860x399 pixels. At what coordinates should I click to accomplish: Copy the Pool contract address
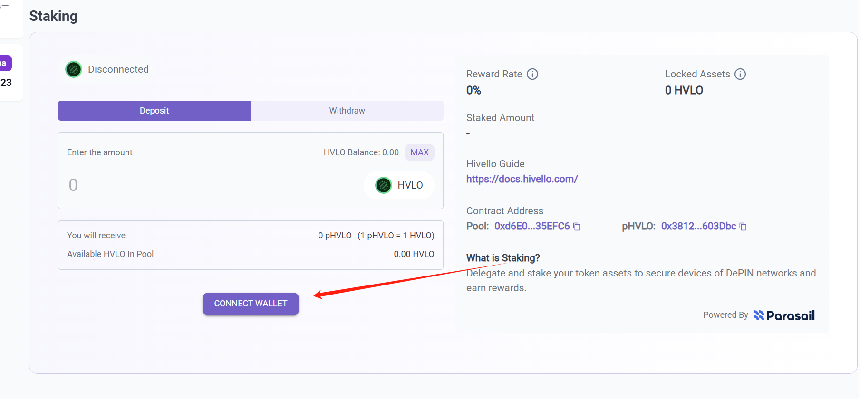click(x=577, y=227)
